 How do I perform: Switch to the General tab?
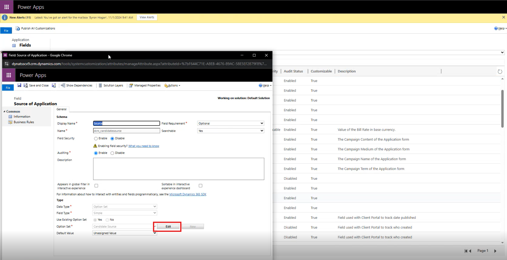click(62, 109)
